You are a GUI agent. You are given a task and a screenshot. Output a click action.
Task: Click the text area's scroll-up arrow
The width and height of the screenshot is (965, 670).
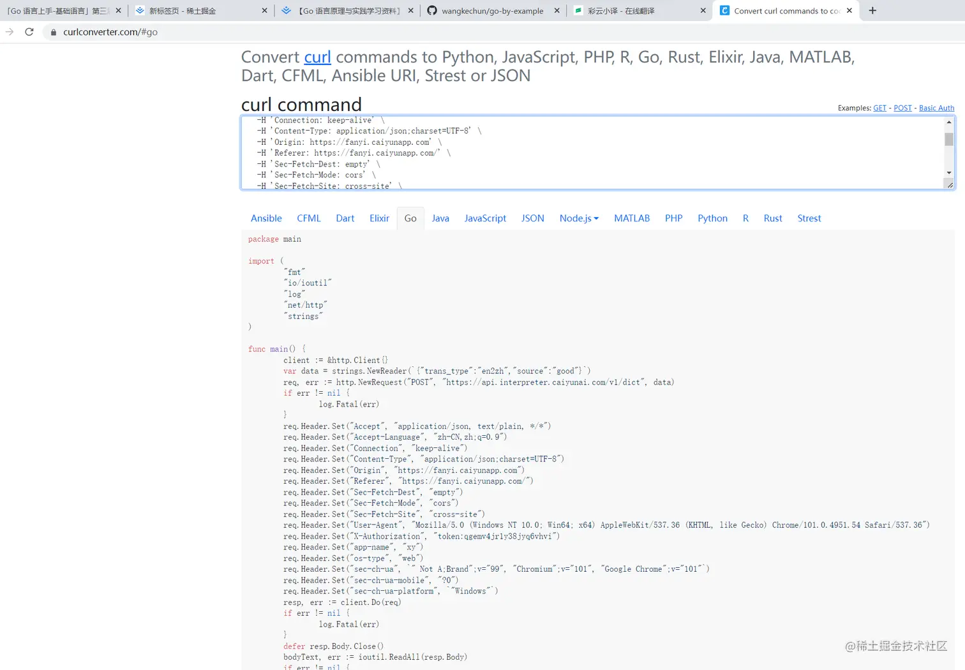point(949,122)
